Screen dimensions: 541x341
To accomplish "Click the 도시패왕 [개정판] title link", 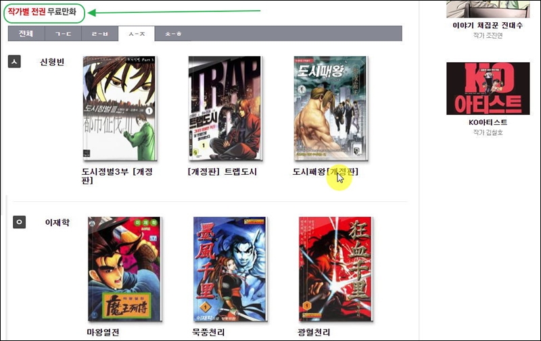I will coord(326,172).
